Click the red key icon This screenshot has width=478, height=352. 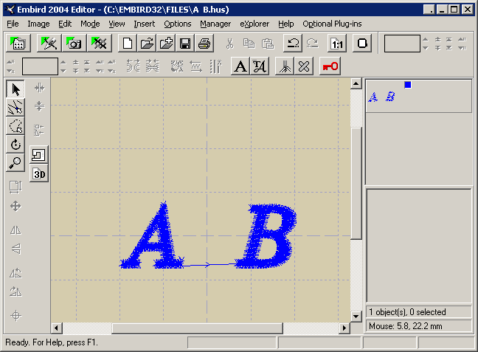click(330, 66)
